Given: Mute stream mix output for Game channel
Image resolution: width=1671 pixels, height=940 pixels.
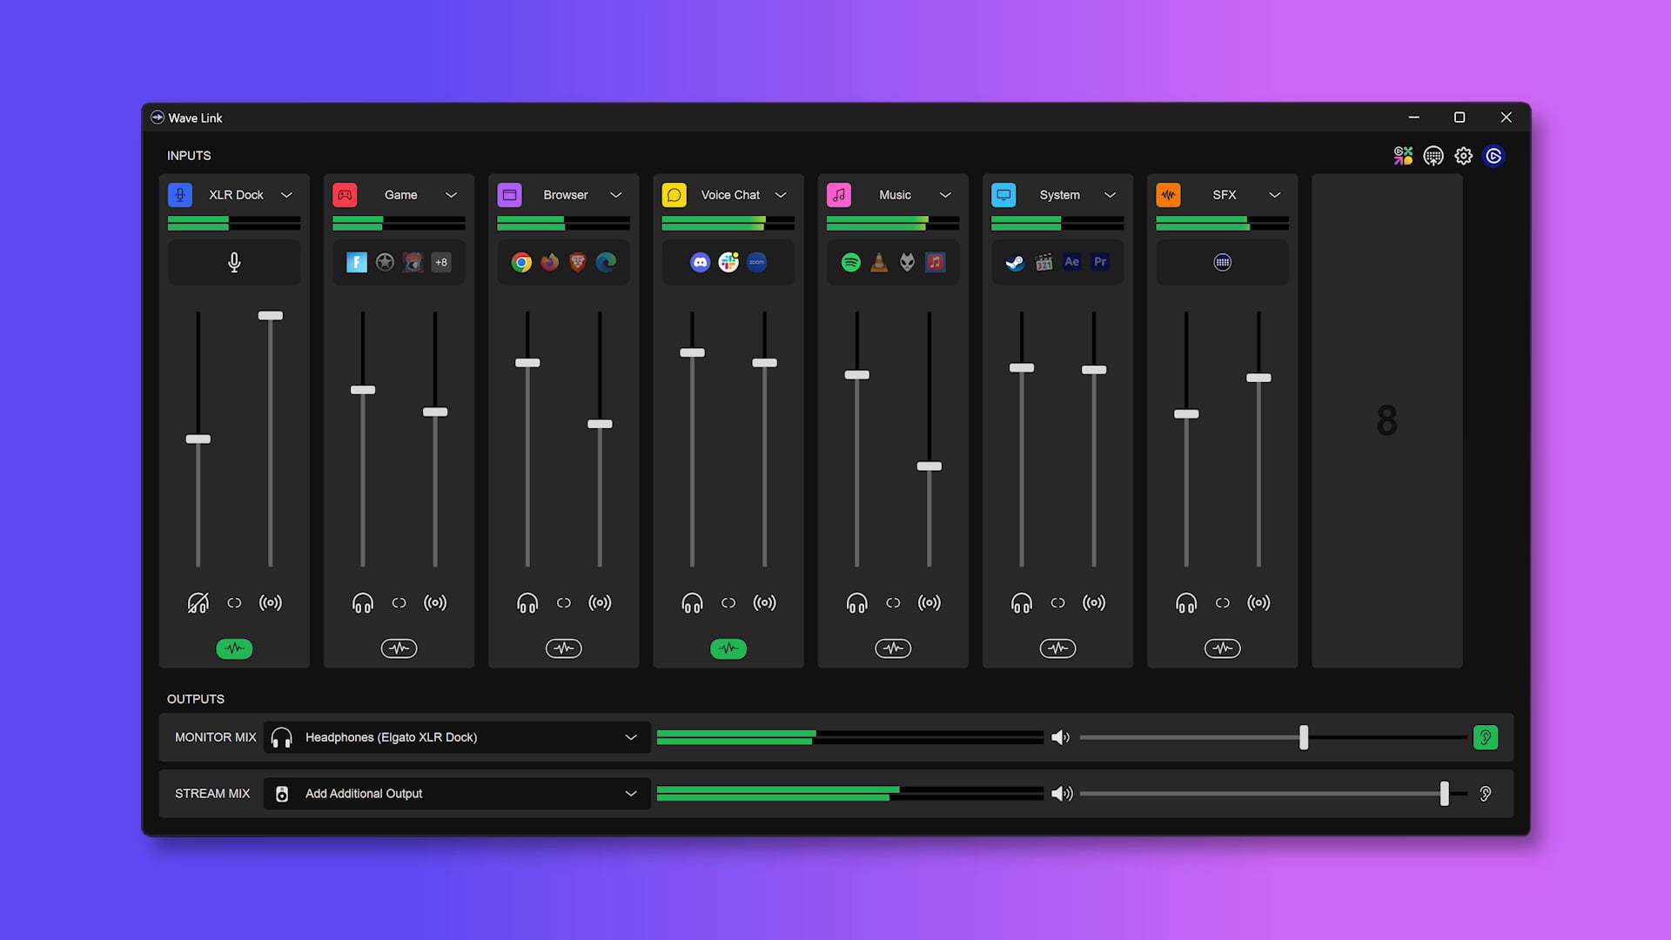Looking at the screenshot, I should point(435,602).
